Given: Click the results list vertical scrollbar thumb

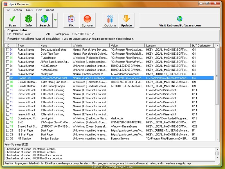Looking at the screenshot, I should pyautogui.click(x=217, y=76).
